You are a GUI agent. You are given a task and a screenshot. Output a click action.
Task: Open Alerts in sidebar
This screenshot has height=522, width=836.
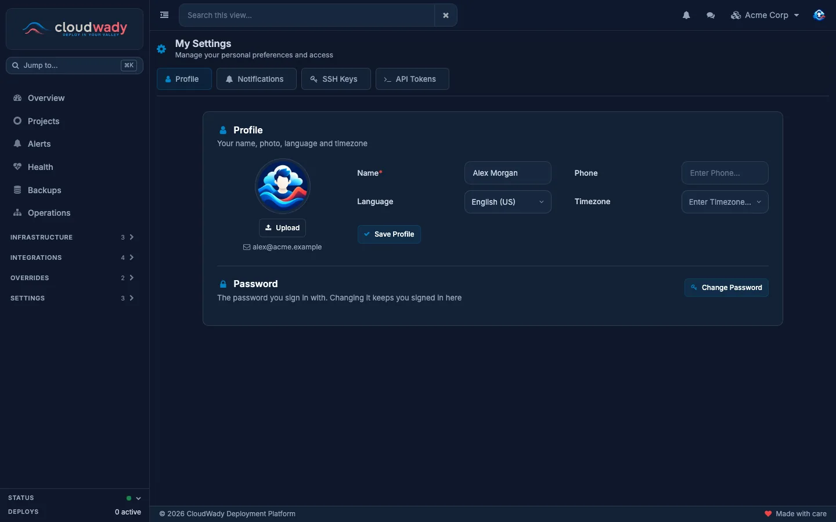[x=74, y=144]
